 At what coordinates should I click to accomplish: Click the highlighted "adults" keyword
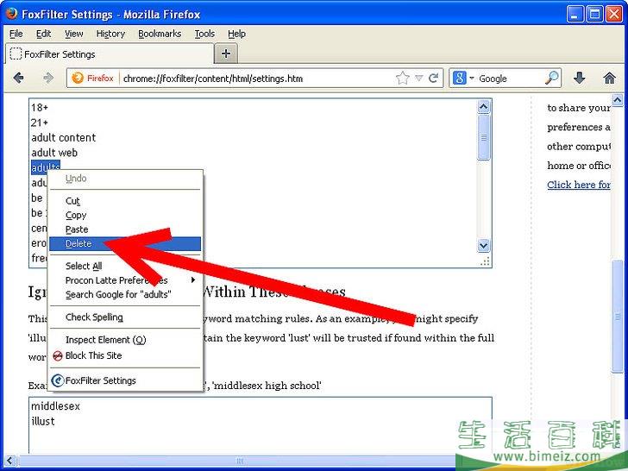(45, 166)
